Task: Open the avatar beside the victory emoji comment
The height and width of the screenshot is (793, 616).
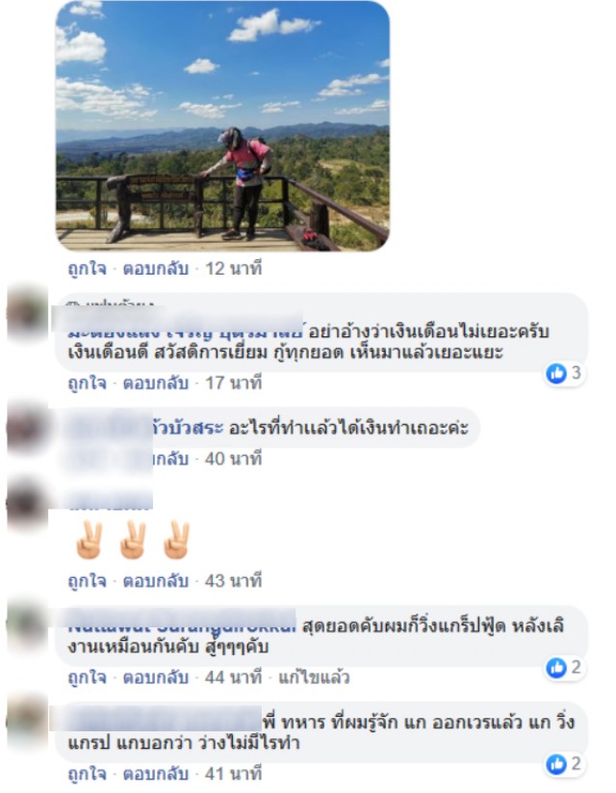Action: click(27, 503)
